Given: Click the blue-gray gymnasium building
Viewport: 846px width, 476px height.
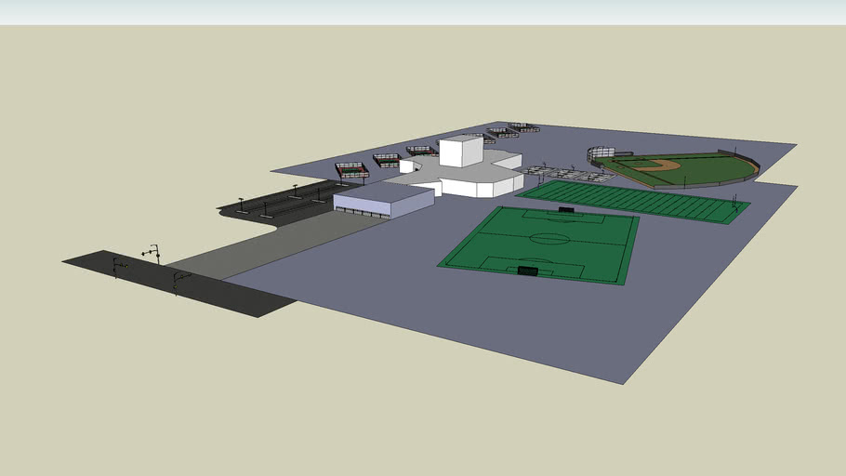Looking at the screenshot, I should (x=384, y=200).
